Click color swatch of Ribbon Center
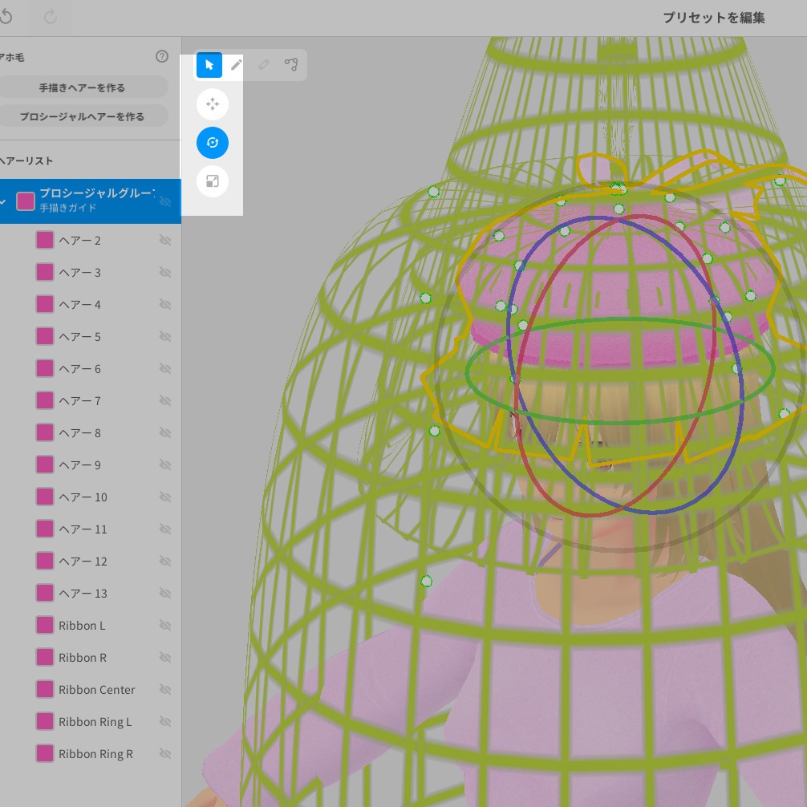The image size is (807, 807). [x=45, y=689]
